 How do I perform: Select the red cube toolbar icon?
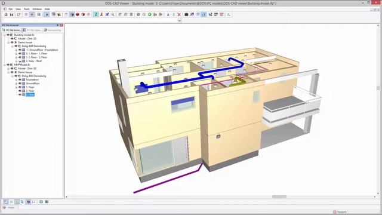click(83, 14)
